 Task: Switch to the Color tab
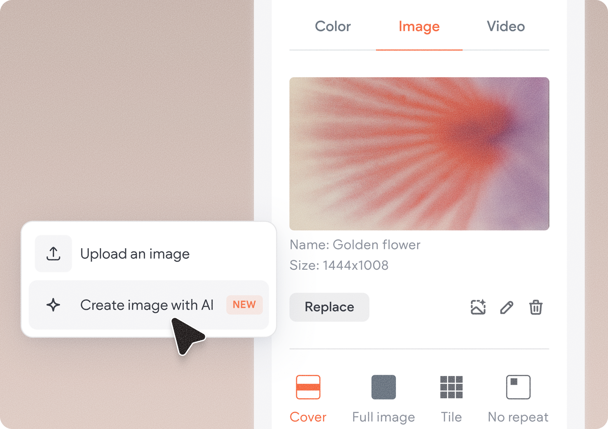(x=332, y=26)
